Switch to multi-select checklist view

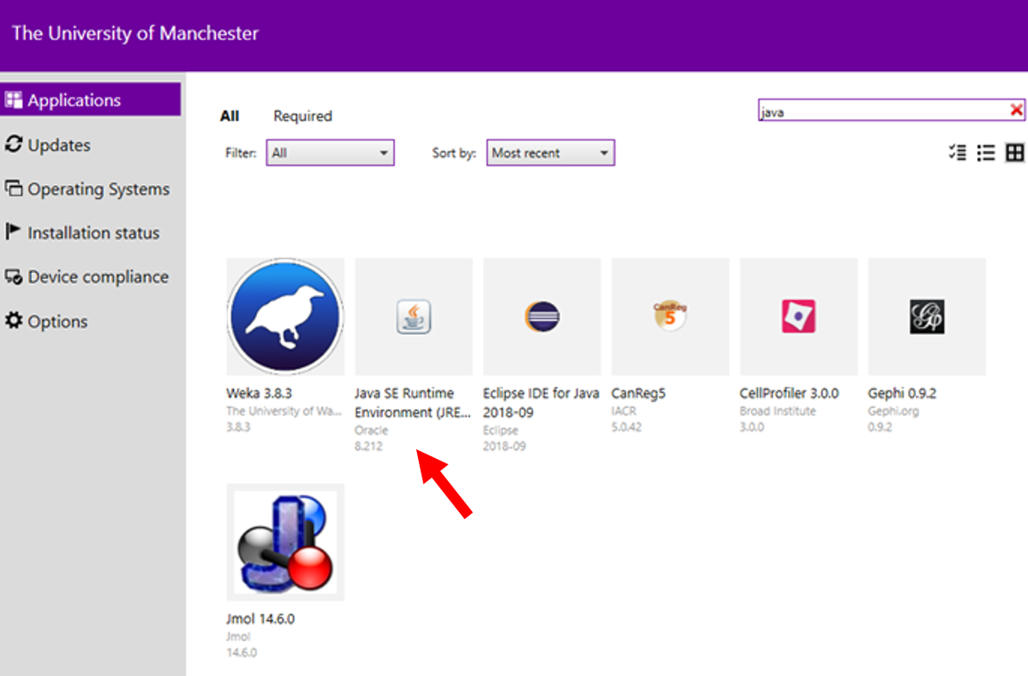pos(957,153)
